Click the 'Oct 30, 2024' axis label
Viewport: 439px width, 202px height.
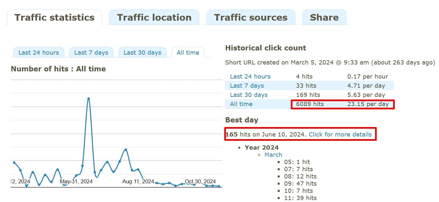pyautogui.click(x=200, y=181)
